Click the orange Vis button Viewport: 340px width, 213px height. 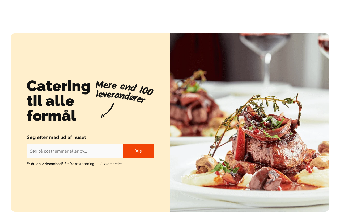(138, 151)
